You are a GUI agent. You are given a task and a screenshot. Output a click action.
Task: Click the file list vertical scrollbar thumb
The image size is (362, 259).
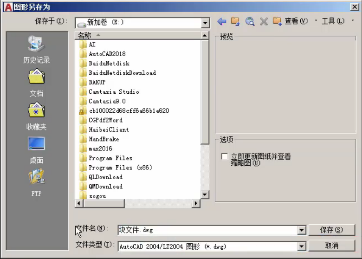[x=205, y=92]
